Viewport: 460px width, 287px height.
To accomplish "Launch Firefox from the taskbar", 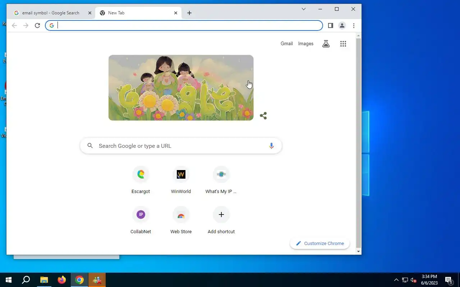I will [62, 280].
